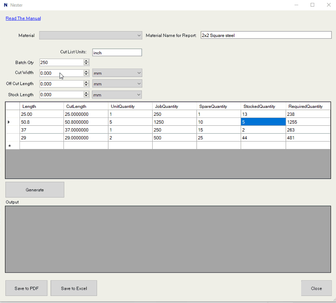Select the CutLength cell 37.0000000

[86, 130]
